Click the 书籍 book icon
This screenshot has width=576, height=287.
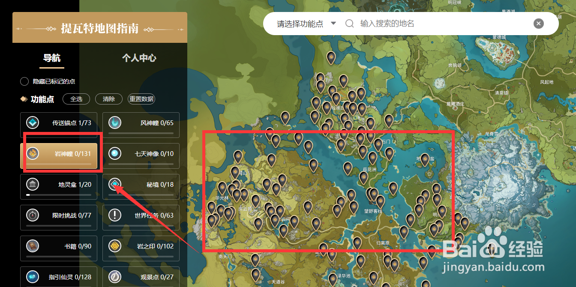[x=33, y=246]
